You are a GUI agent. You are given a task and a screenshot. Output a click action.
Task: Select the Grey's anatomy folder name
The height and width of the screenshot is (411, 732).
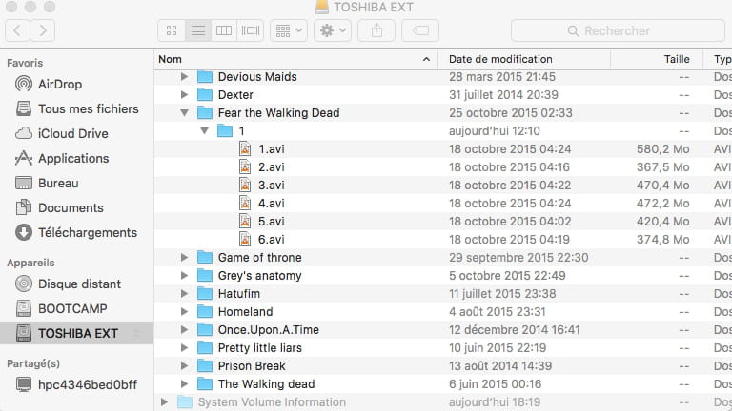259,275
